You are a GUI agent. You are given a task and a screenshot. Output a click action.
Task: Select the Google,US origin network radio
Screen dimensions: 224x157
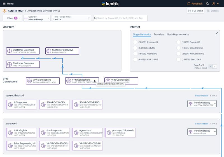tap(178, 42)
